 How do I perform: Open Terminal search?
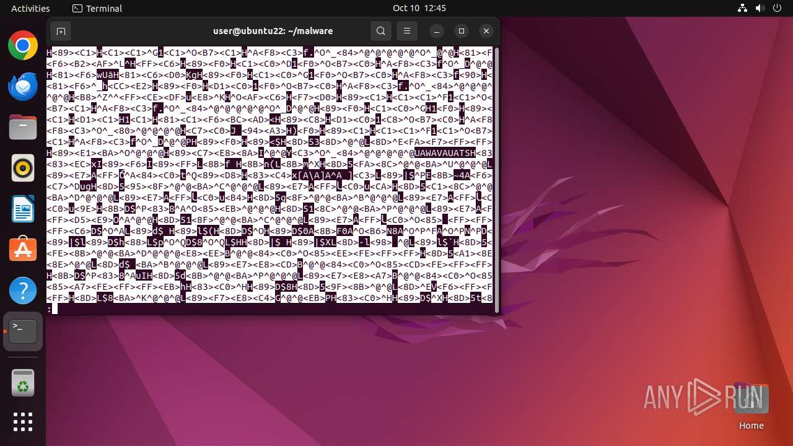coord(381,31)
